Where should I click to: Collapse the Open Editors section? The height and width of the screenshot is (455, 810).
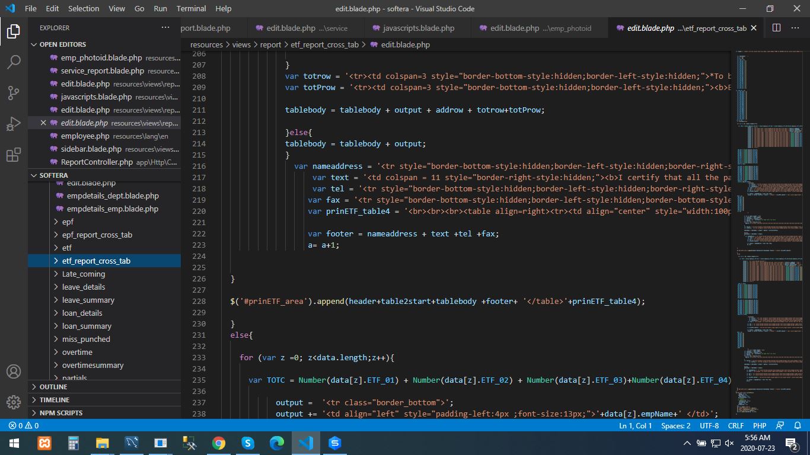coord(62,44)
